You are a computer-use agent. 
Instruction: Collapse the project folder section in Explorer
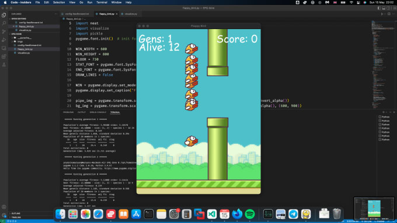pyautogui.click(x=34, y=34)
